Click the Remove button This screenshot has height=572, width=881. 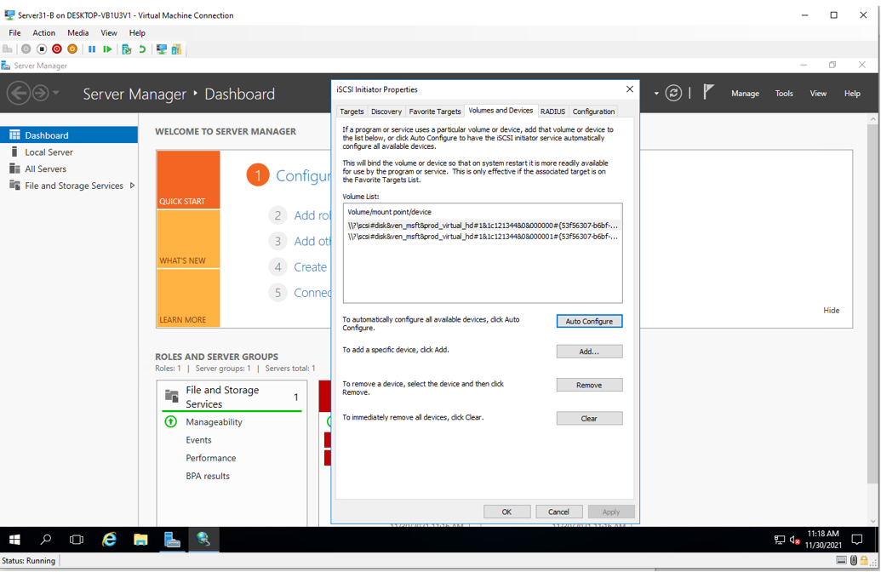(589, 385)
